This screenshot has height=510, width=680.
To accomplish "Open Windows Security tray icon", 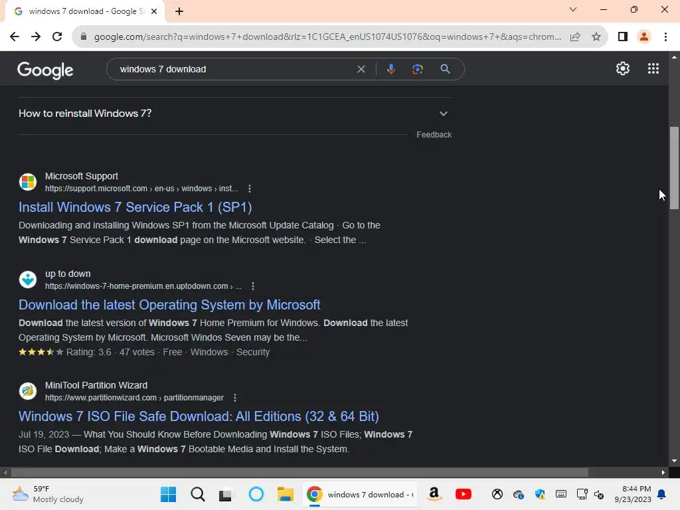I will [x=540, y=494].
